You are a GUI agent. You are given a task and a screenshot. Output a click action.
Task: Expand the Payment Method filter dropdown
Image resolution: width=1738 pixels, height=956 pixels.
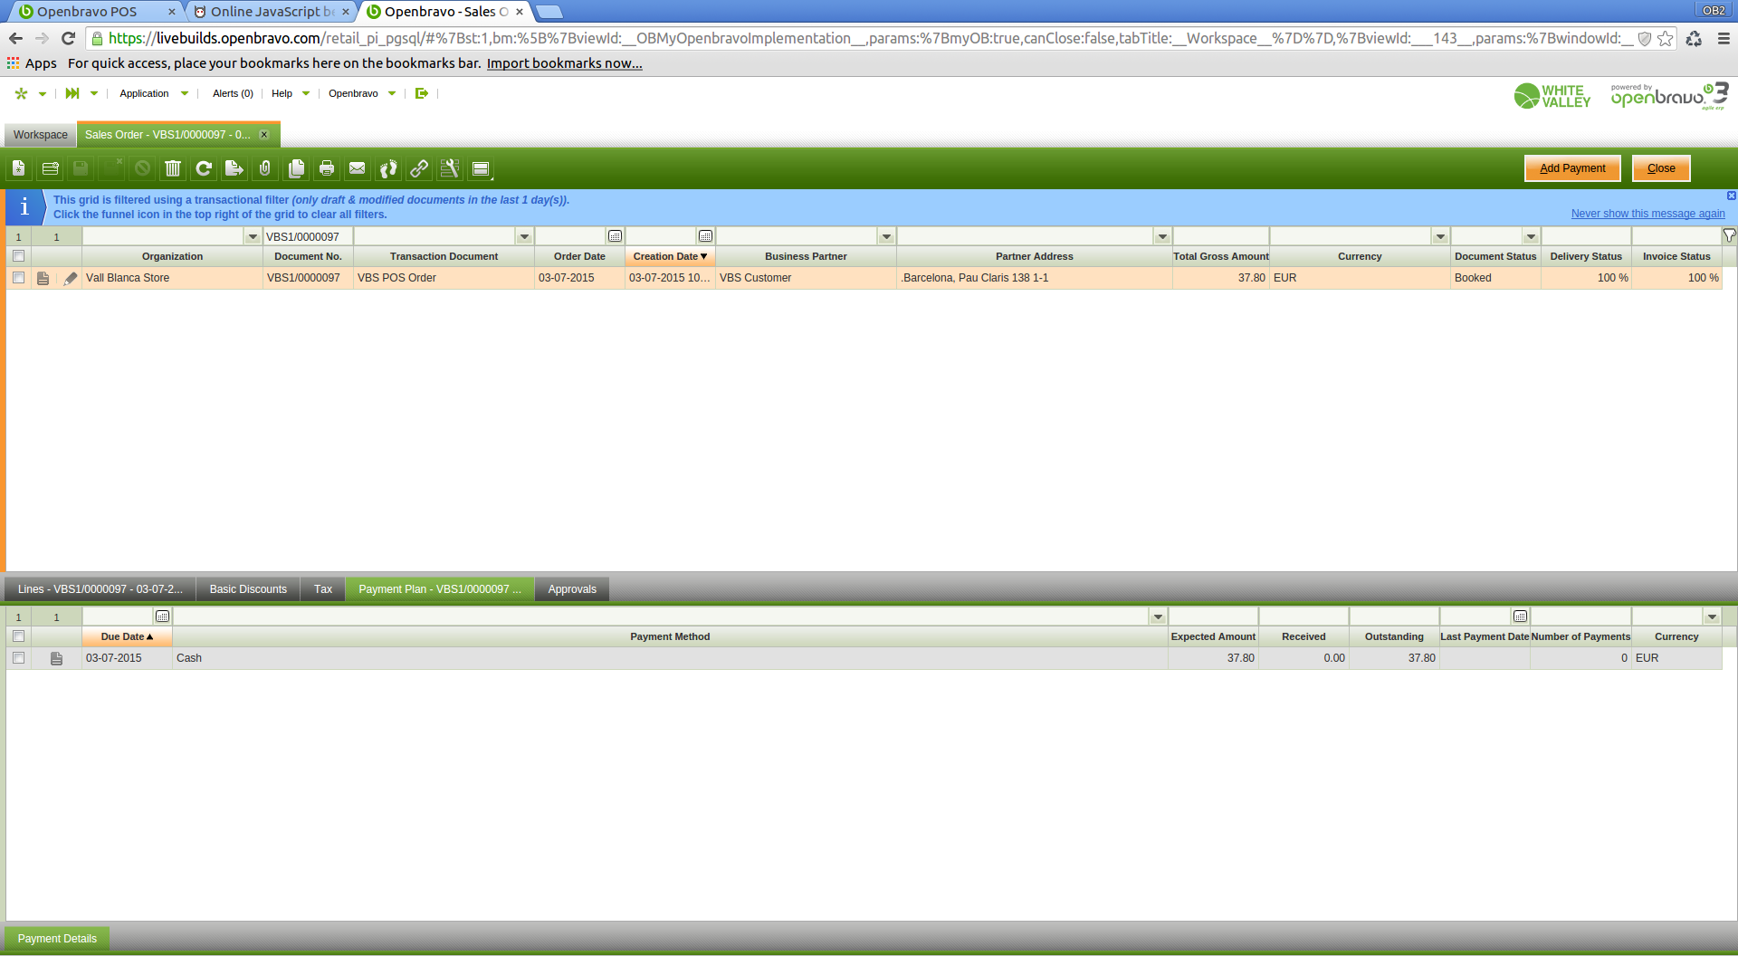click(x=1158, y=617)
